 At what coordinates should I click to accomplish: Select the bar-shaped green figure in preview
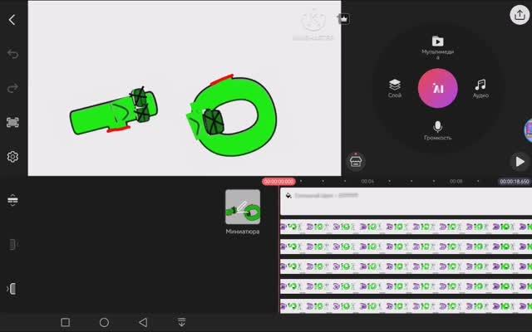pyautogui.click(x=114, y=110)
